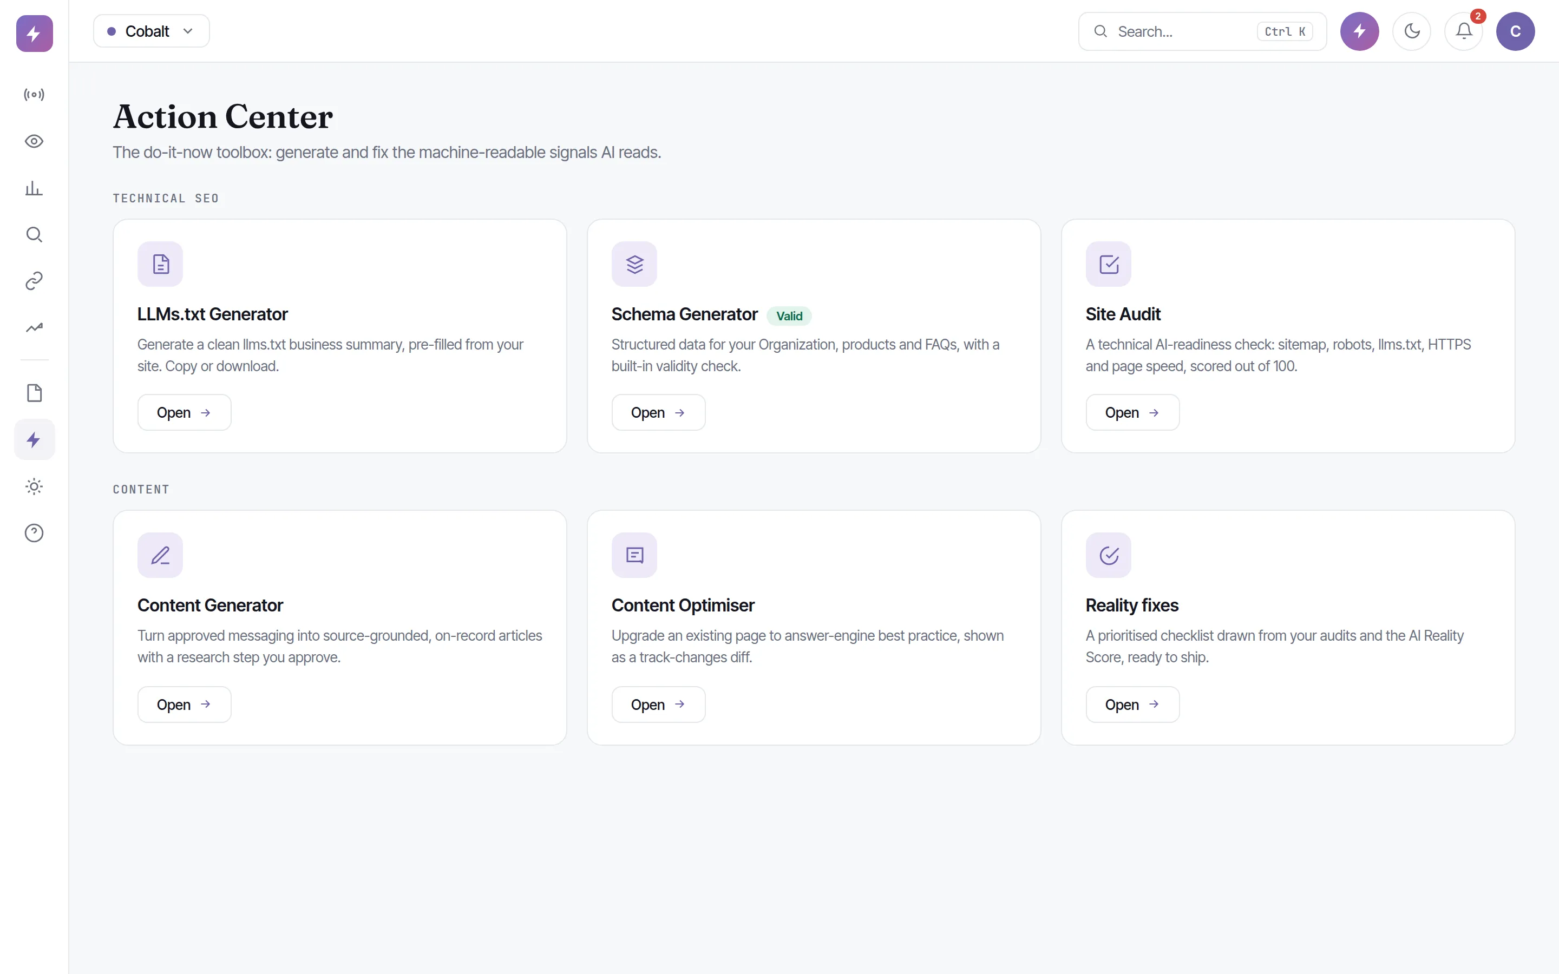Click the Site Audit checkbox icon
Screen dimensions: 1559x974
(1109, 264)
